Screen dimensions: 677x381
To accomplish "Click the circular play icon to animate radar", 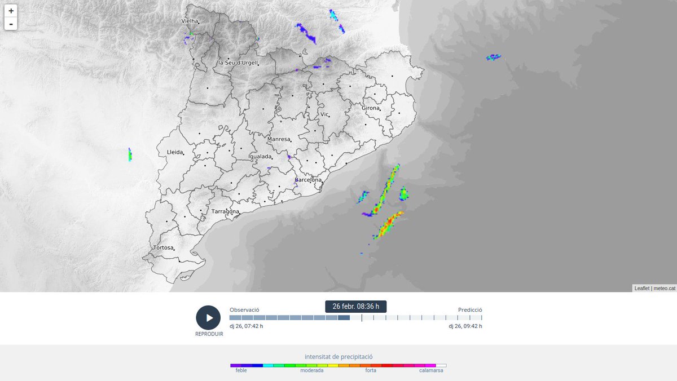I will [x=208, y=318].
